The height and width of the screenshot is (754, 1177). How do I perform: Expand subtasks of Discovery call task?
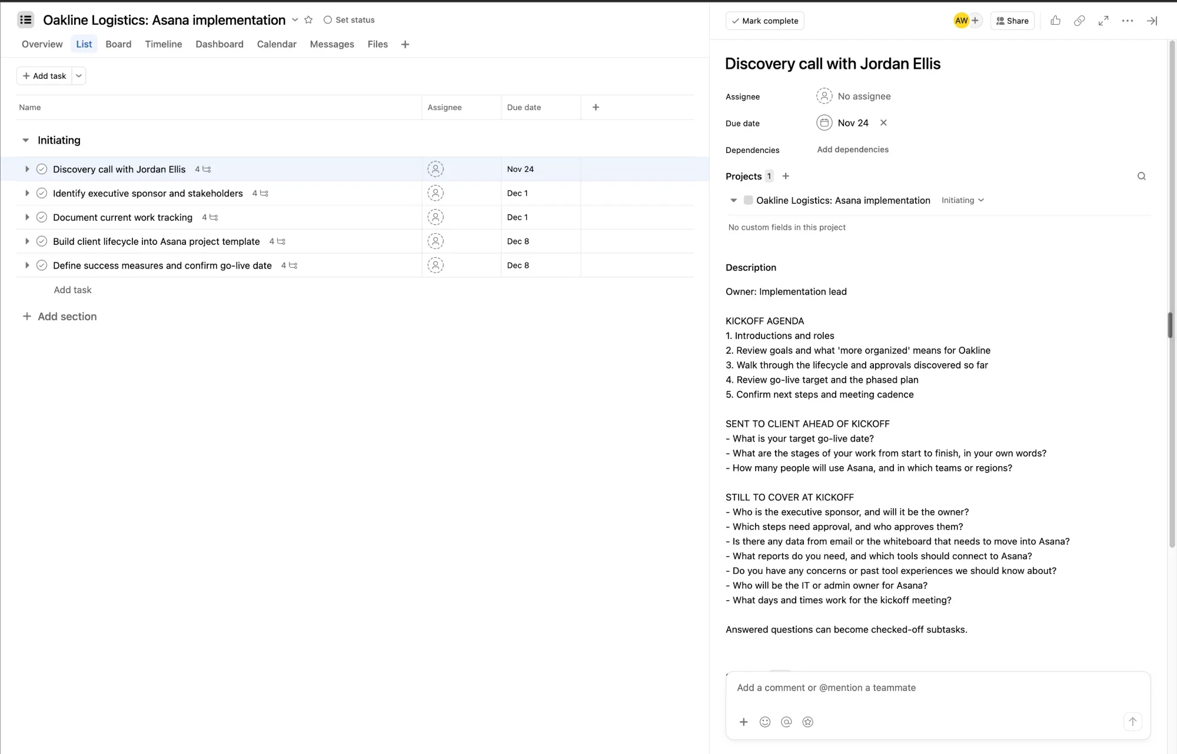tap(27, 169)
